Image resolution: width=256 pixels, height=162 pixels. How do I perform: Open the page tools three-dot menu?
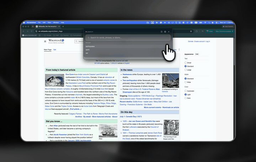click(x=179, y=50)
